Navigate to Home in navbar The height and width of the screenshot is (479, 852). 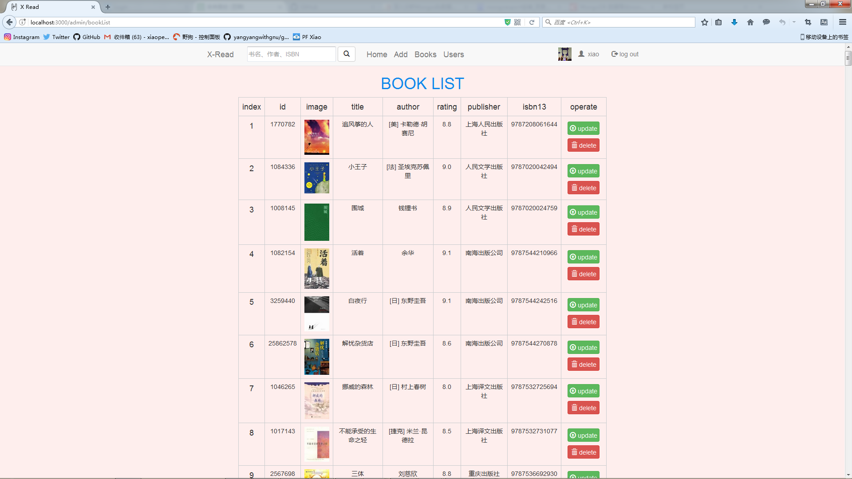point(377,54)
